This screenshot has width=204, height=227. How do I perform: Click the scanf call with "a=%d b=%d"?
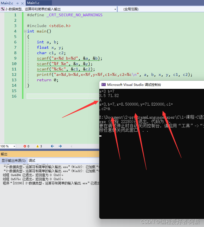click(x=70, y=58)
